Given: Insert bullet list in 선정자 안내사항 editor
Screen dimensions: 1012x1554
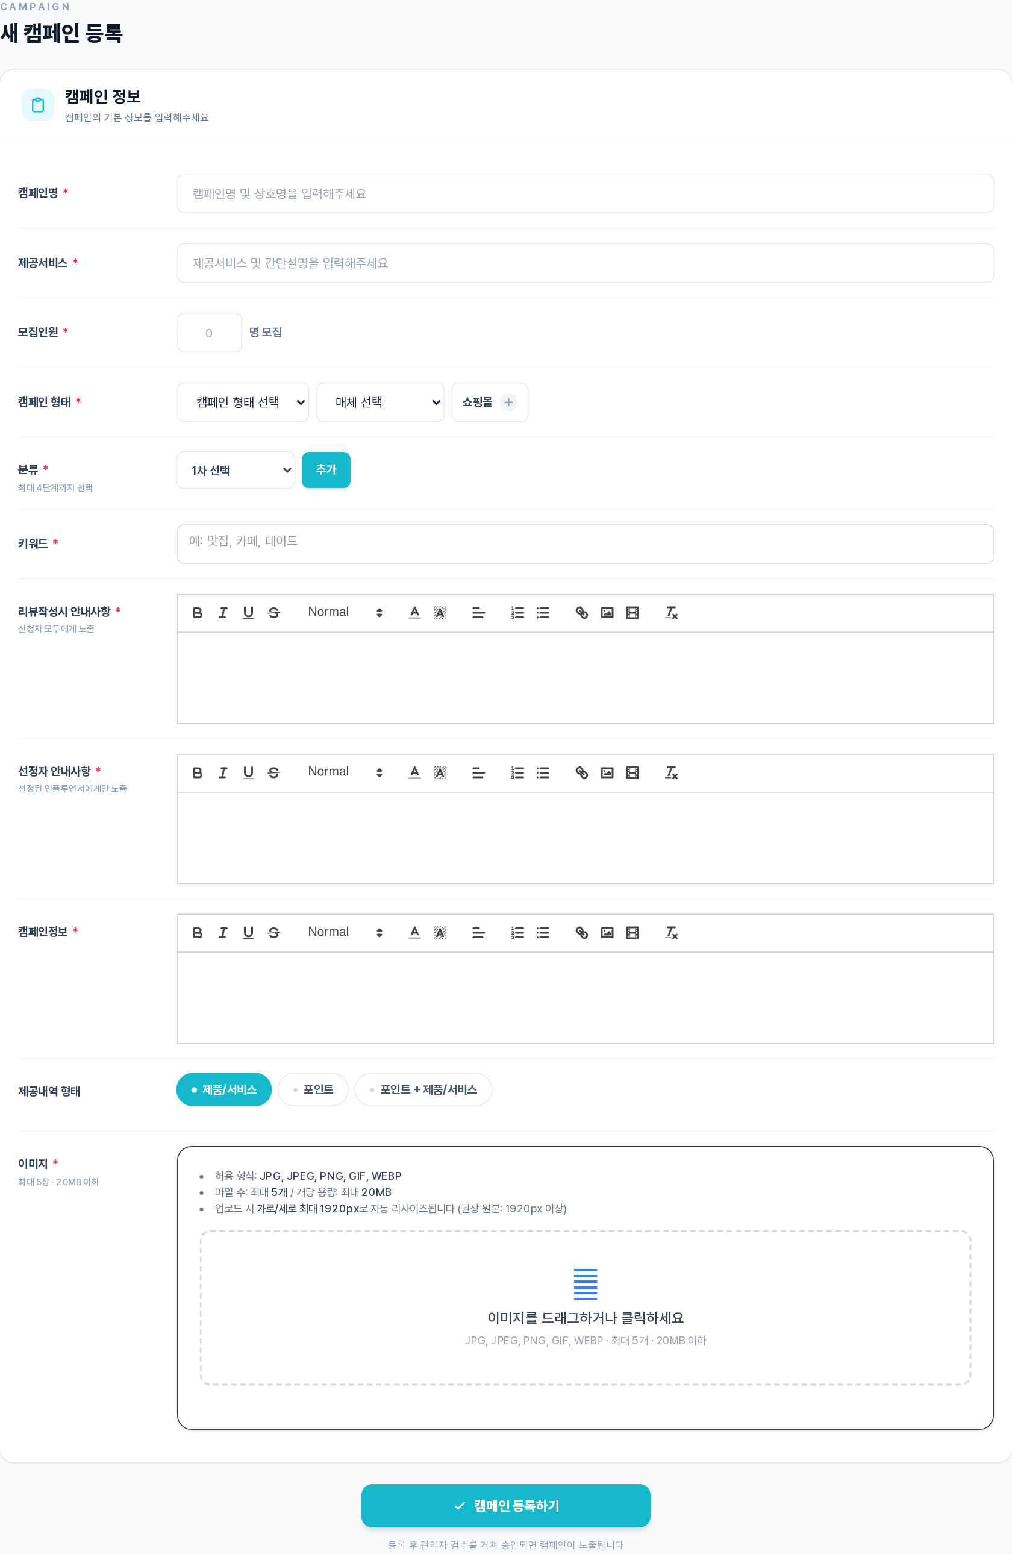Looking at the screenshot, I should 543,772.
